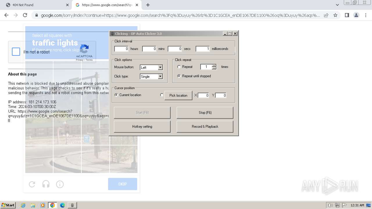
Task: Close the Google search tab
Action: pyautogui.click(x=137, y=5)
